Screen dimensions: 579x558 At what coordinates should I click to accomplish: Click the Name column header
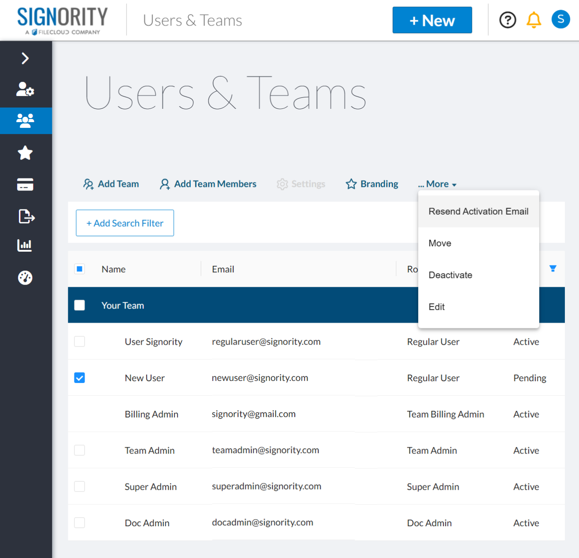click(x=113, y=269)
